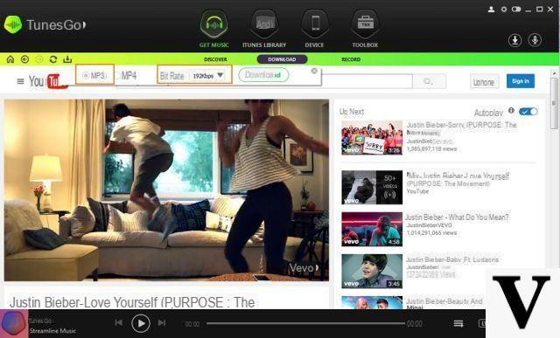Click the Baby Ft. Ludacris thumbnail
The width and height of the screenshot is (560, 338).
[x=372, y=271]
